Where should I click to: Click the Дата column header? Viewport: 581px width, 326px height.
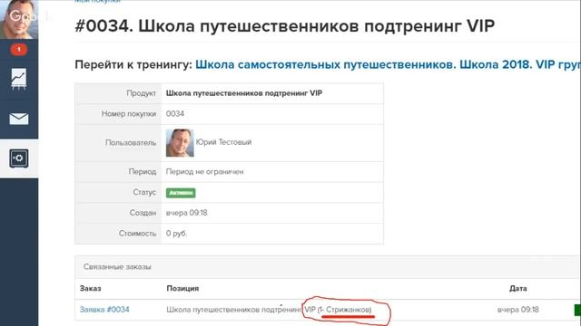tap(518, 288)
